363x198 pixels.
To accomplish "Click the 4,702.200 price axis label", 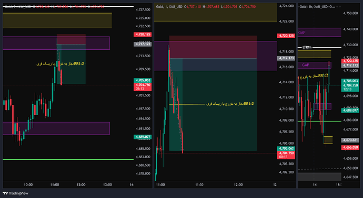I will tap(287, 172).
